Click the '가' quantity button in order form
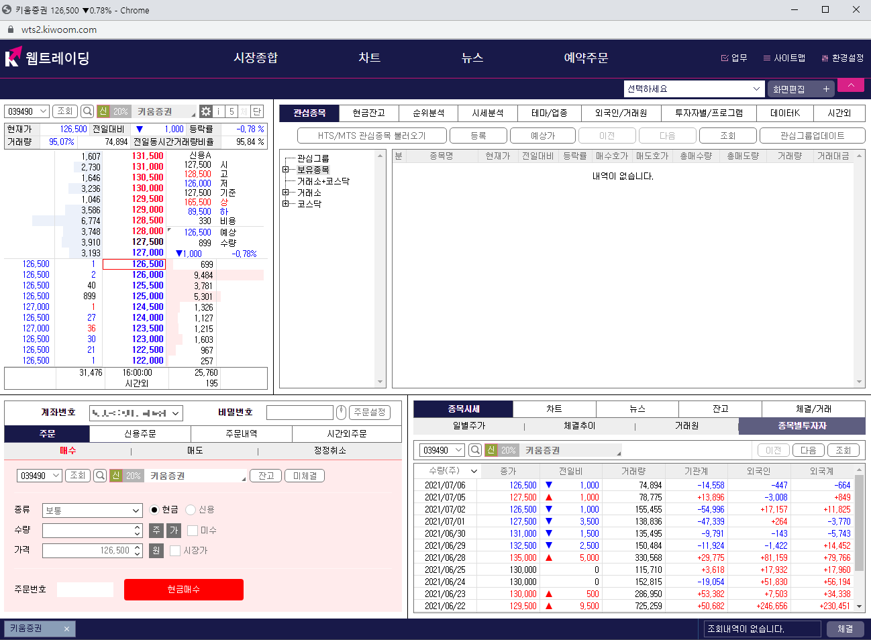This screenshot has height=640, width=871. point(174,530)
